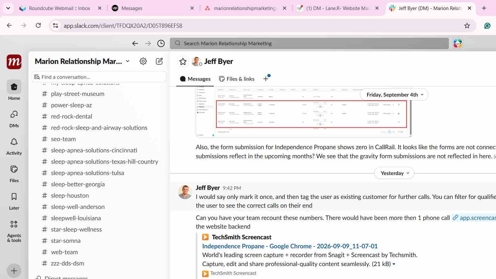Star the Jeff Byer conversation
Image resolution: width=496 pixels, height=279 pixels.
(183, 61)
